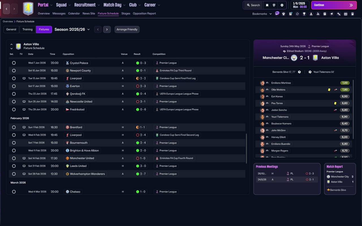
Task: Click Ollie Watkins' yellow card icon
Action: pyautogui.click(x=329, y=90)
